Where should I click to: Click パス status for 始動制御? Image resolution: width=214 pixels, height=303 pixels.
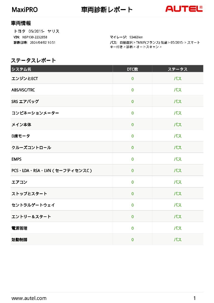pos(178,240)
